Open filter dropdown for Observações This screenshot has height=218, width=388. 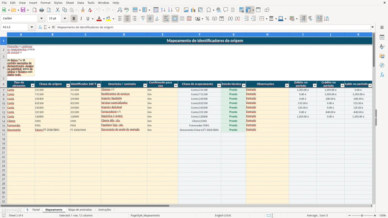287,85
